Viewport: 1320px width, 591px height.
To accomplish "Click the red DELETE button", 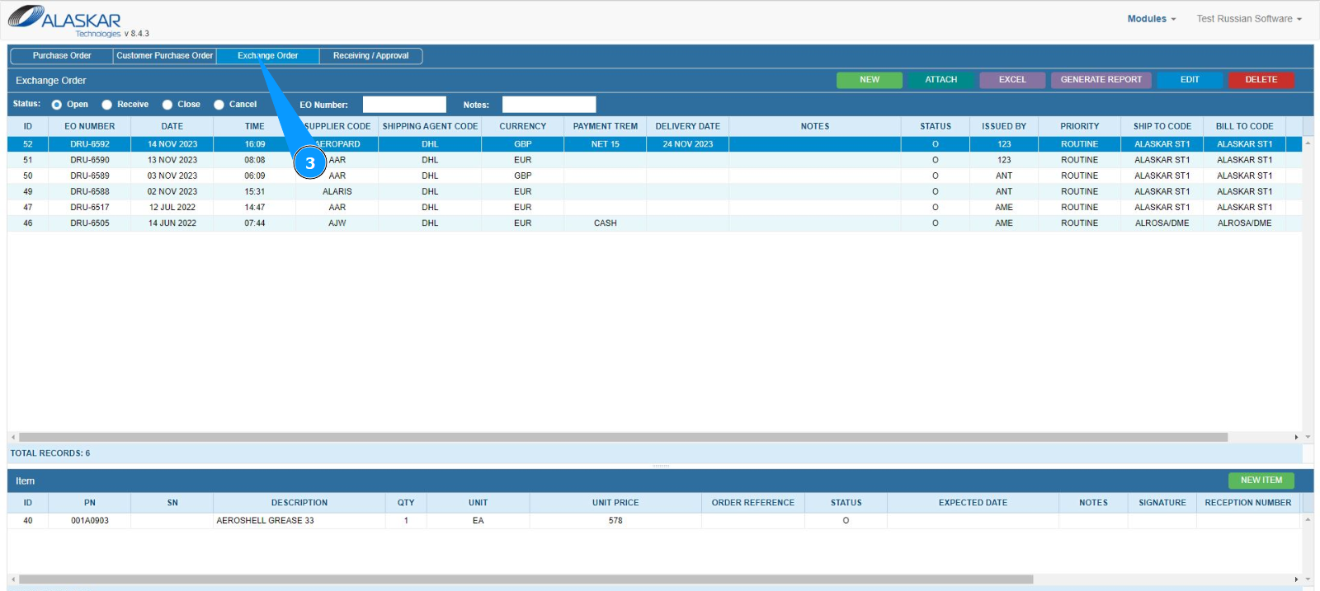I will [x=1260, y=80].
